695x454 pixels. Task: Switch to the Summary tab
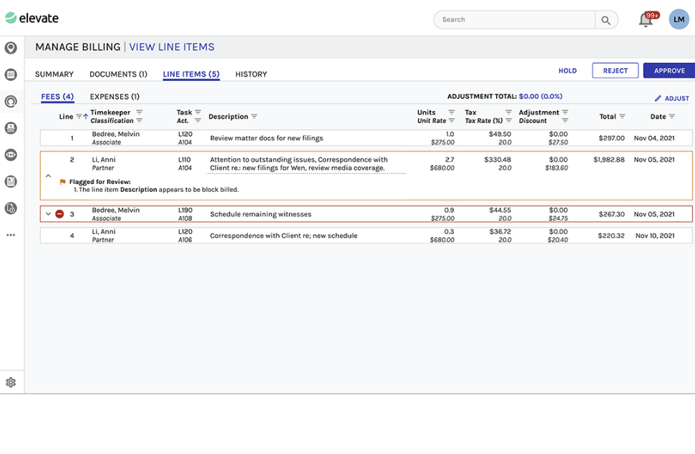tap(54, 74)
